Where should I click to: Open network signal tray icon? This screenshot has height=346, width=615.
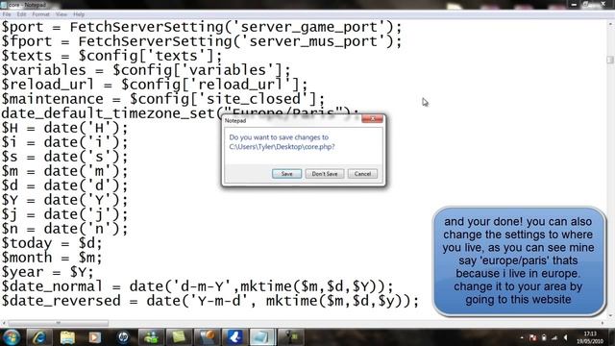(554, 337)
